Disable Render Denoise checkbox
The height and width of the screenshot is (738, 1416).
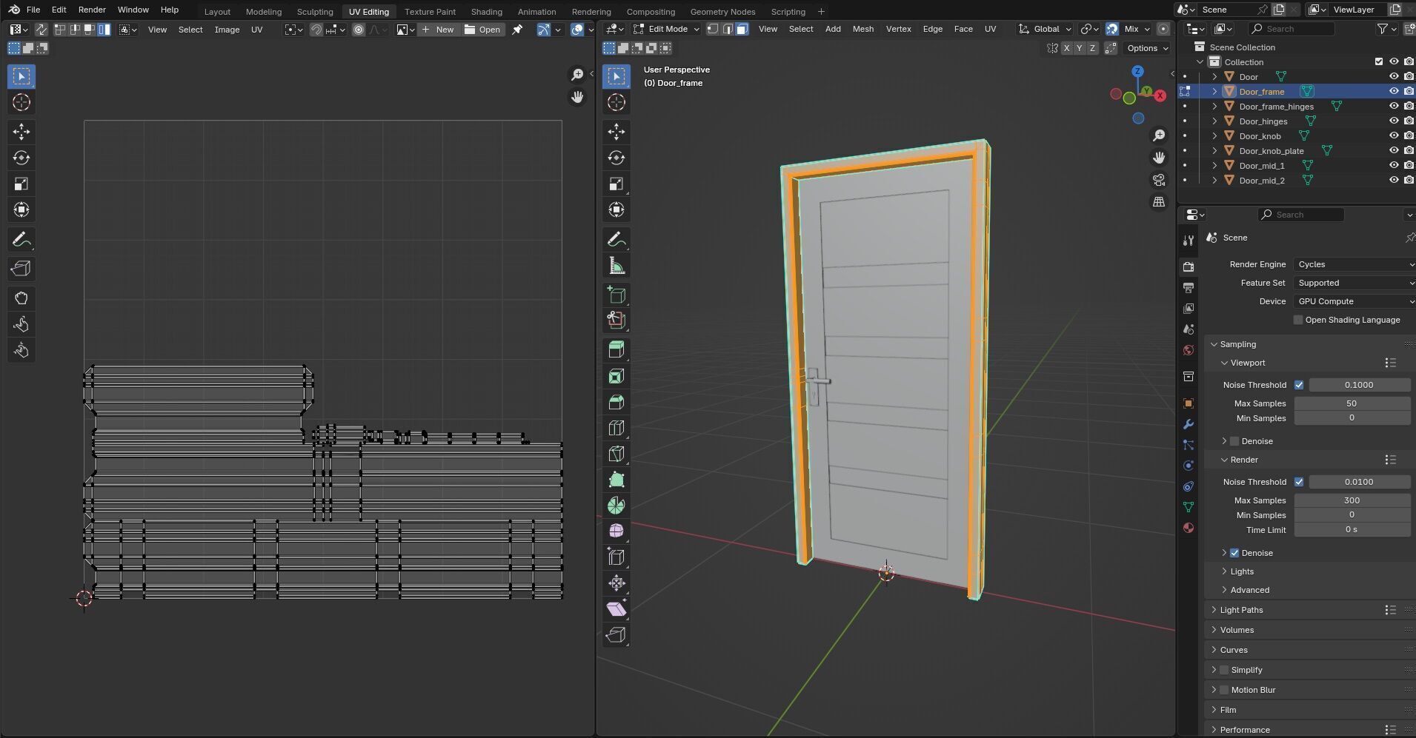tap(1234, 553)
